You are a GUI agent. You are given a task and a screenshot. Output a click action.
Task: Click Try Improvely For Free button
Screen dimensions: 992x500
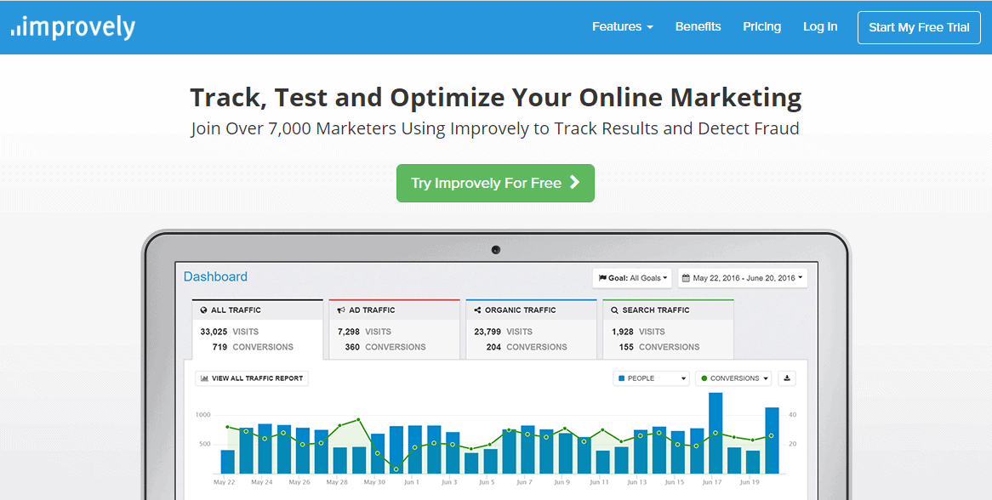495,184
